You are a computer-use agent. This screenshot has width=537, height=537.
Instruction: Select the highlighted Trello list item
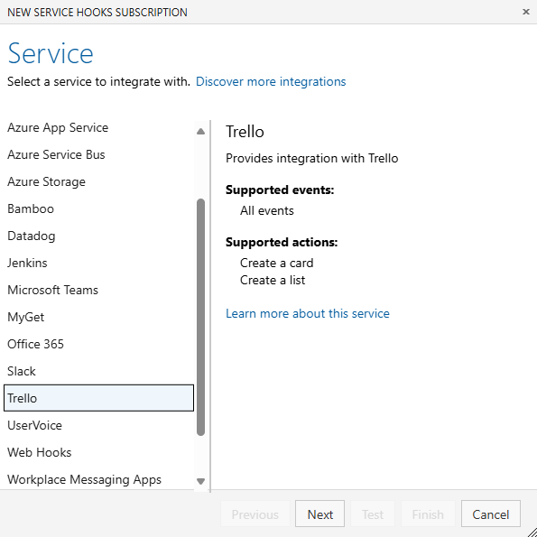(98, 398)
